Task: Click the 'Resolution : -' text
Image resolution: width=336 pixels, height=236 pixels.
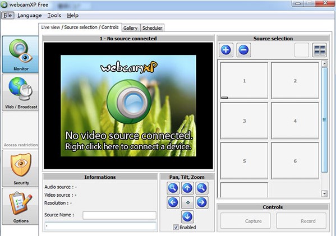Action: 58,203
